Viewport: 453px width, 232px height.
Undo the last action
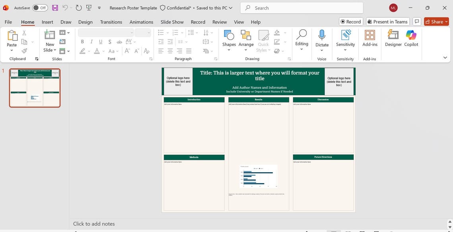click(65, 8)
